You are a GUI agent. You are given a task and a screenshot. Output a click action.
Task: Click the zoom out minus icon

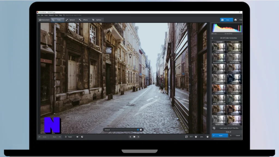(196, 137)
